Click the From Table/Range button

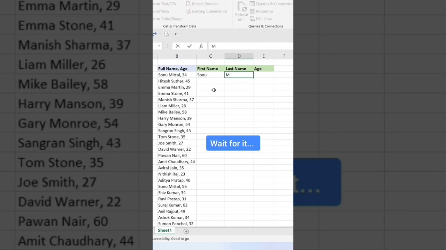[x=168, y=19]
